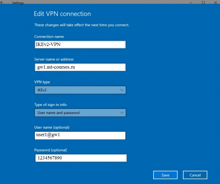
Task: Minimize the Settings window
Action: point(191,3)
